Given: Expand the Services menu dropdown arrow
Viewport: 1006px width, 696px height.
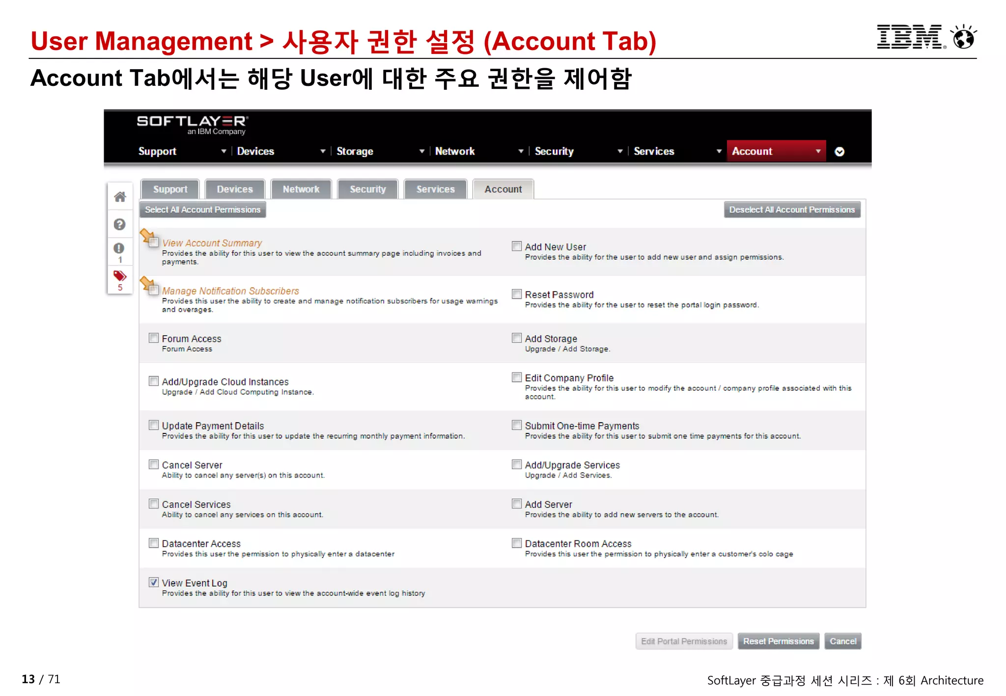Looking at the screenshot, I should (719, 151).
